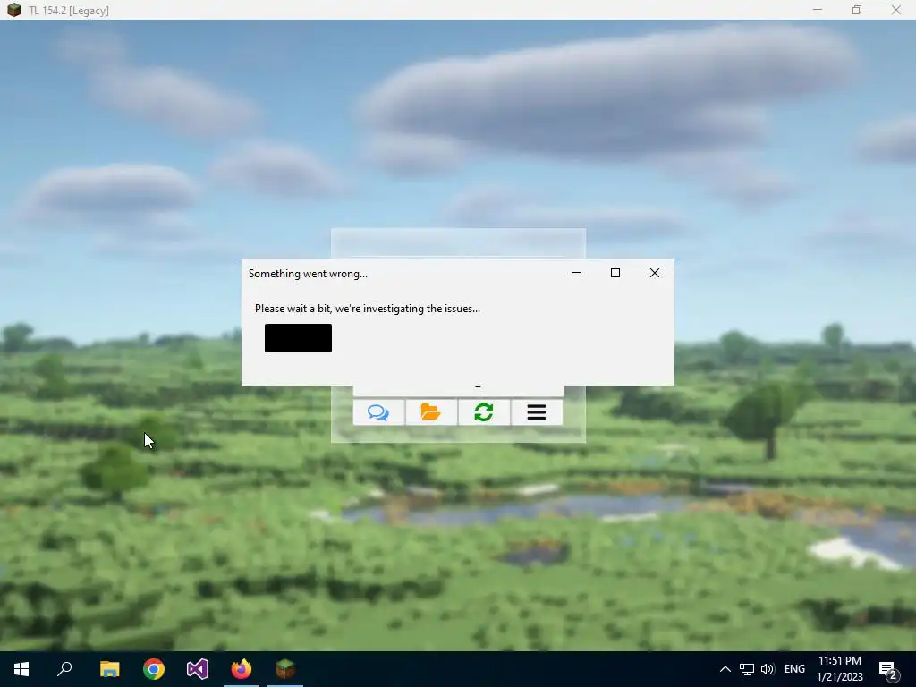
Task: Open the notification center icon
Action: (888, 669)
